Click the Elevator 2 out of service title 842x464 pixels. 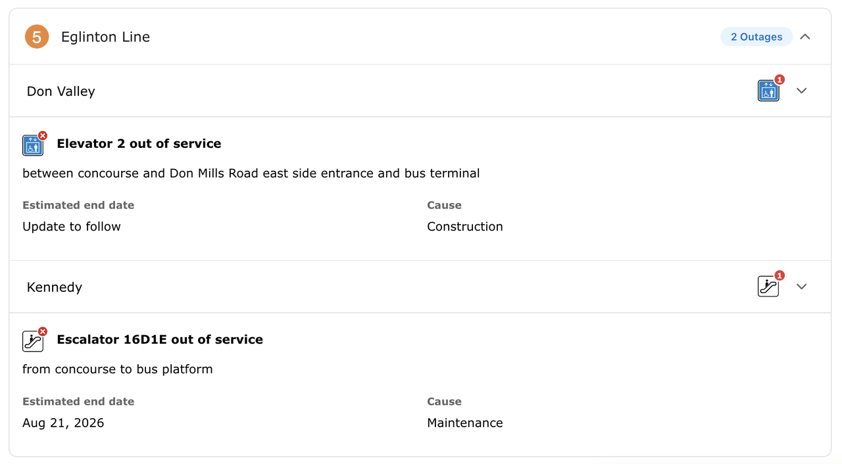point(139,144)
